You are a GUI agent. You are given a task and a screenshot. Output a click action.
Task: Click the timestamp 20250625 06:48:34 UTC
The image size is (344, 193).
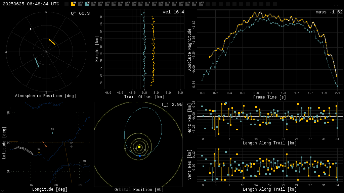click(30, 4)
